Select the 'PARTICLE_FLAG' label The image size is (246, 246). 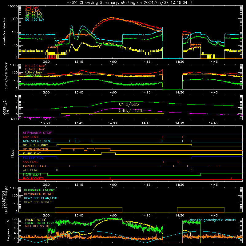[34, 166]
